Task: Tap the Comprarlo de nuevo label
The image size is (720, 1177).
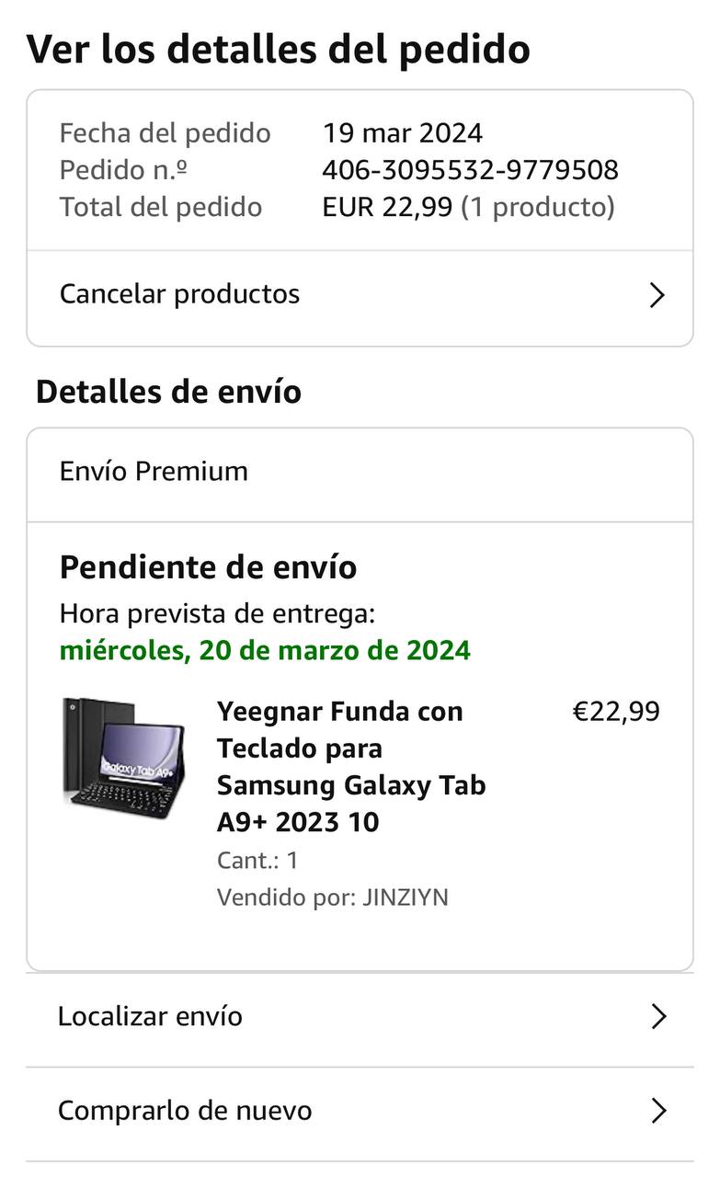Action: (x=185, y=1111)
